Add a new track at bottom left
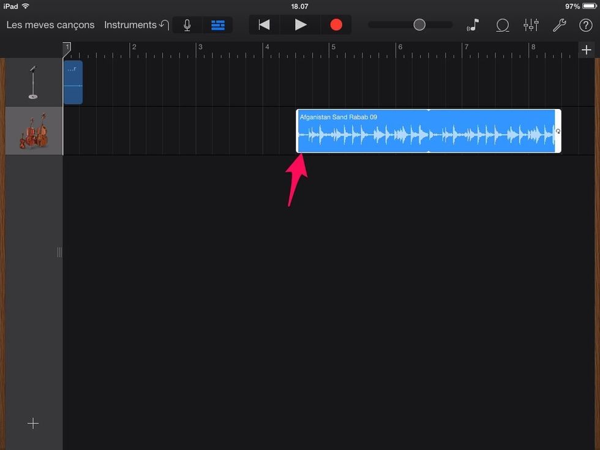Viewport: 600px width, 450px height. 33,424
